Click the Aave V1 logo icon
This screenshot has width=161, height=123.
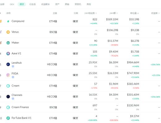(8, 54)
